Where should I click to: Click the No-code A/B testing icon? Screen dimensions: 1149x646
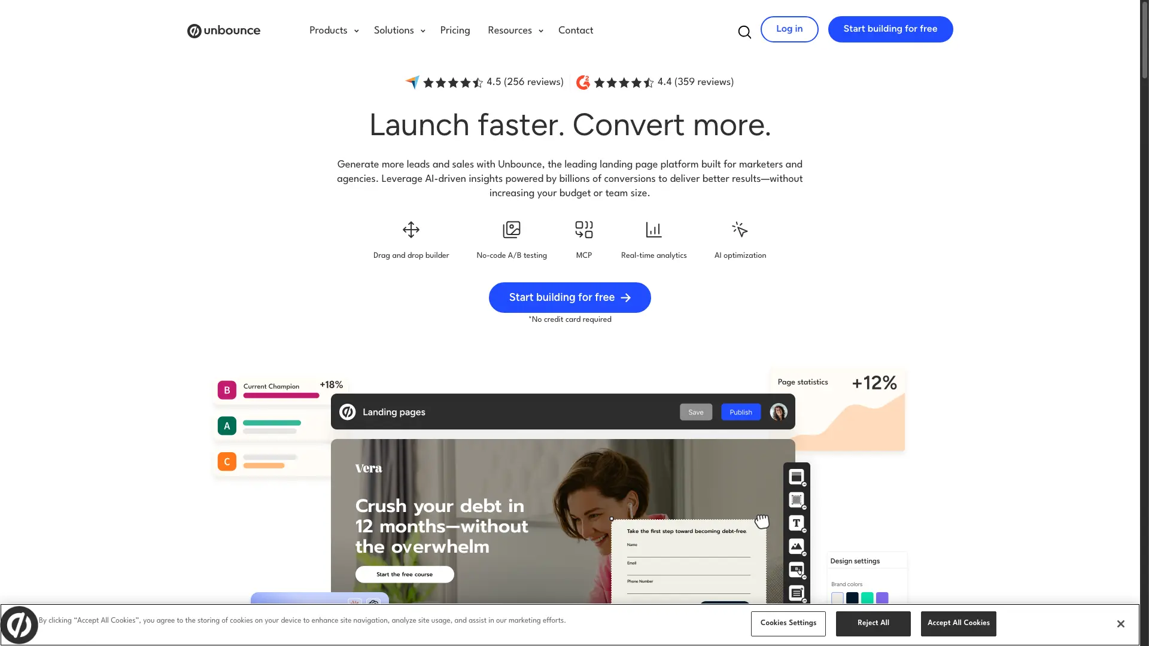(x=512, y=230)
